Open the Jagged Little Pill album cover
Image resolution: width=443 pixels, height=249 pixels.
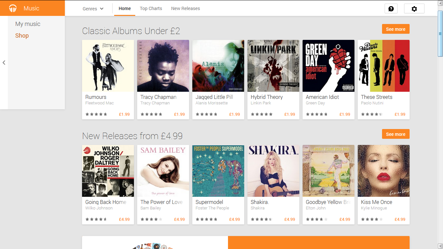tap(218, 66)
